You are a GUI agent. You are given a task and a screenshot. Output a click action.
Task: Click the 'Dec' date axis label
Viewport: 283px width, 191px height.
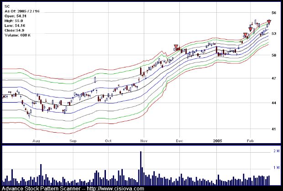click(180, 141)
